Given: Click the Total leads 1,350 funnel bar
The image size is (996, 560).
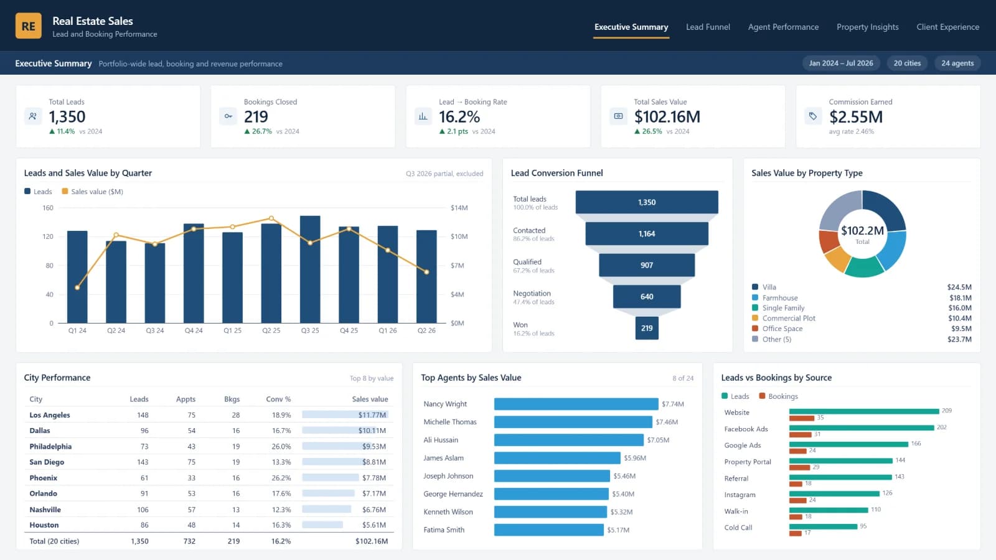Looking at the screenshot, I should (647, 202).
